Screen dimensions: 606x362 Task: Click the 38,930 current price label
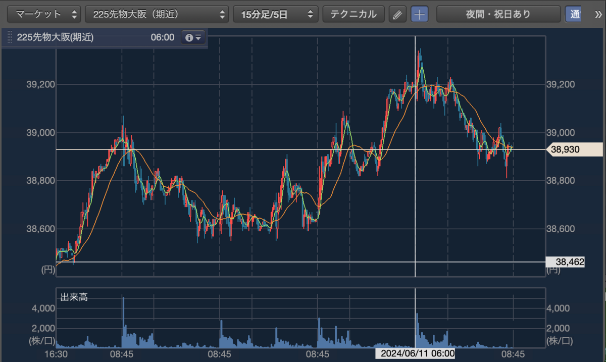(575, 150)
